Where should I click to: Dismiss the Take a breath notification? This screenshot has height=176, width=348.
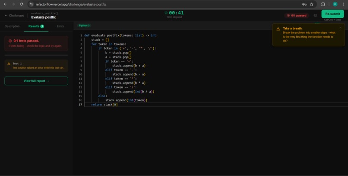(341, 28)
